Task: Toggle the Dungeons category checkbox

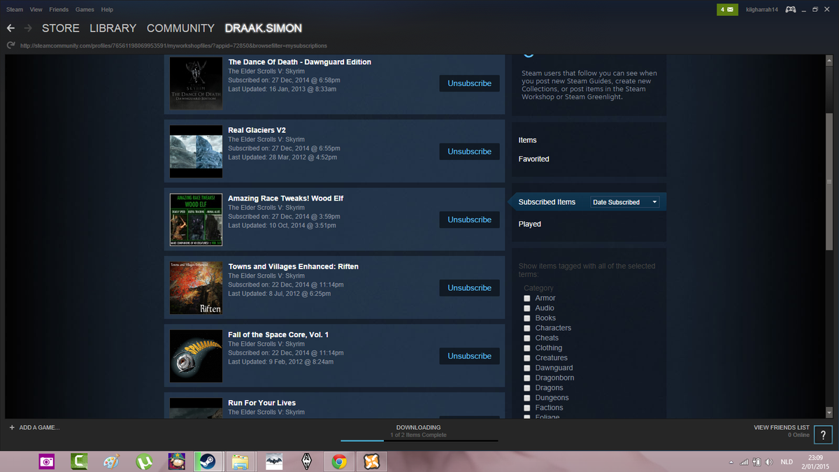Action: coord(527,398)
